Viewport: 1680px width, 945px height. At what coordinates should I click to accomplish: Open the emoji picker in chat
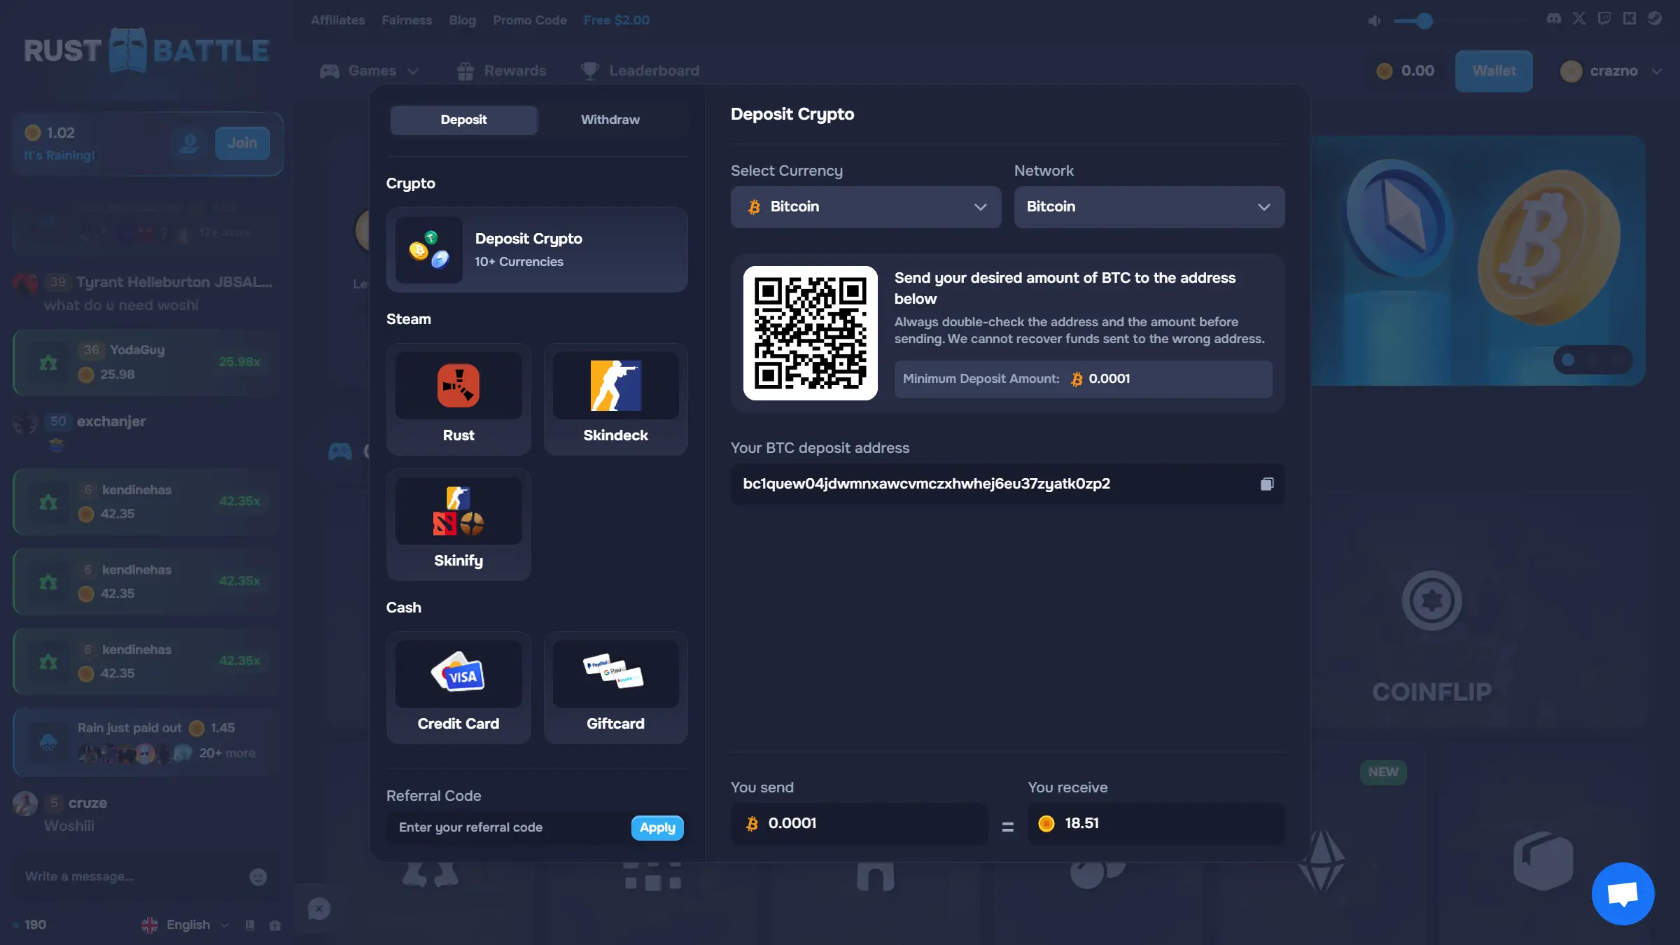point(258,877)
